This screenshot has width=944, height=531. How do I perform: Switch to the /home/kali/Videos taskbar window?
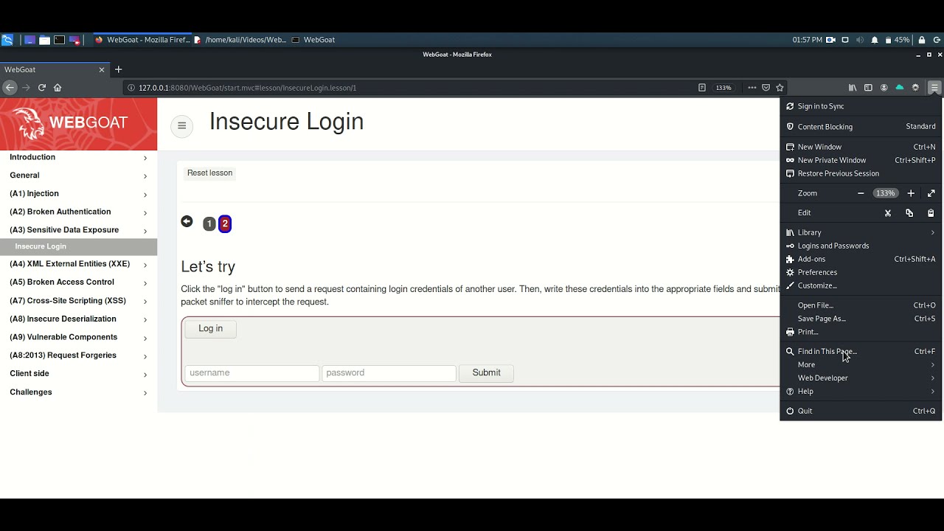[240, 40]
